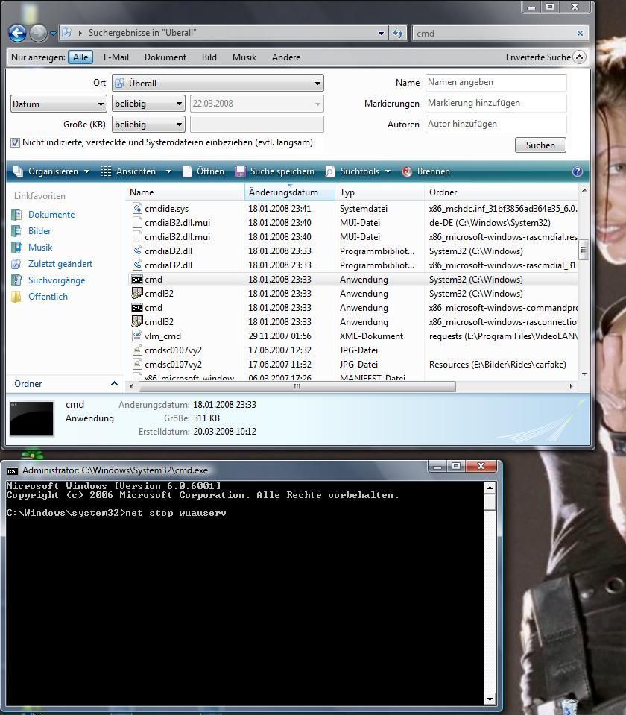
Task: Click Suche speichern in toolbar
Action: pos(274,171)
